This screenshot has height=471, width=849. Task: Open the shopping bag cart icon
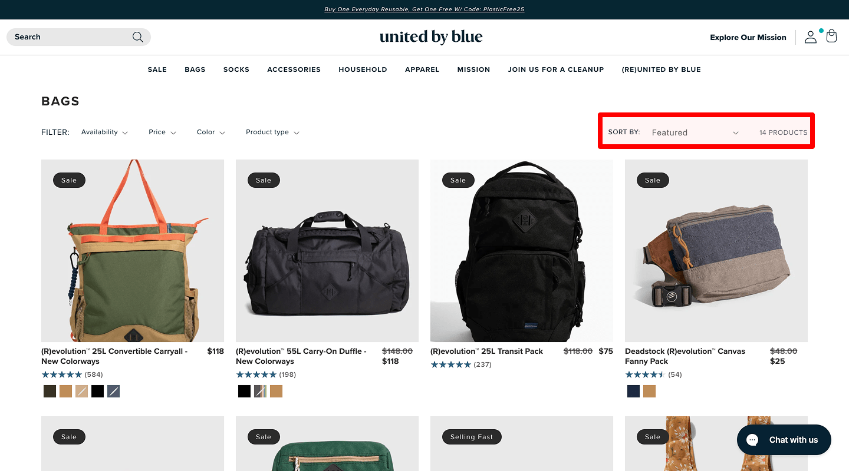coord(831,37)
